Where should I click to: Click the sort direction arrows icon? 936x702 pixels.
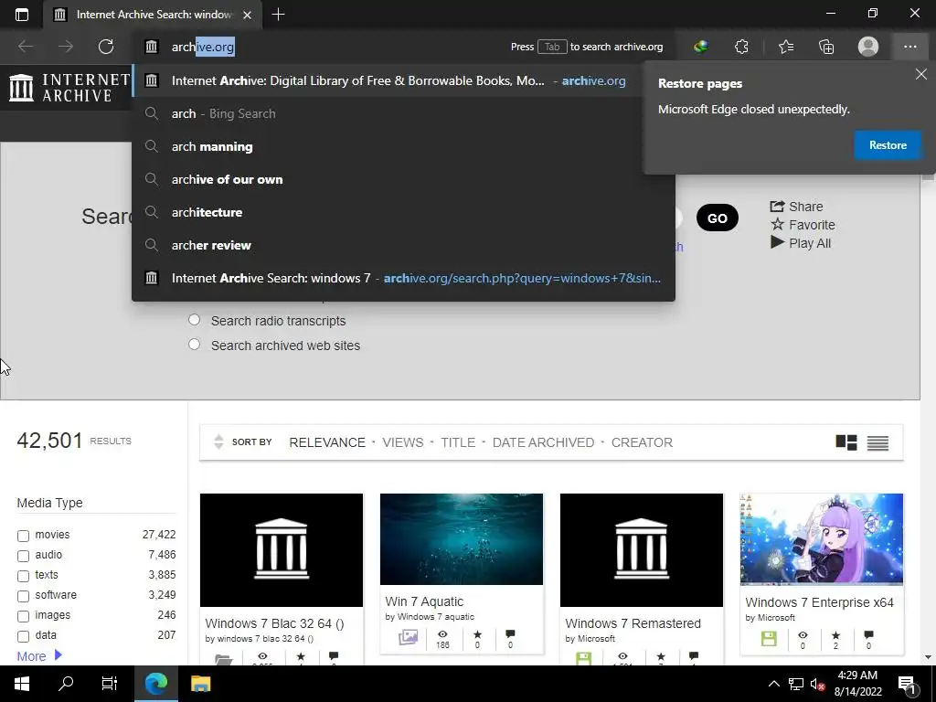click(x=218, y=441)
